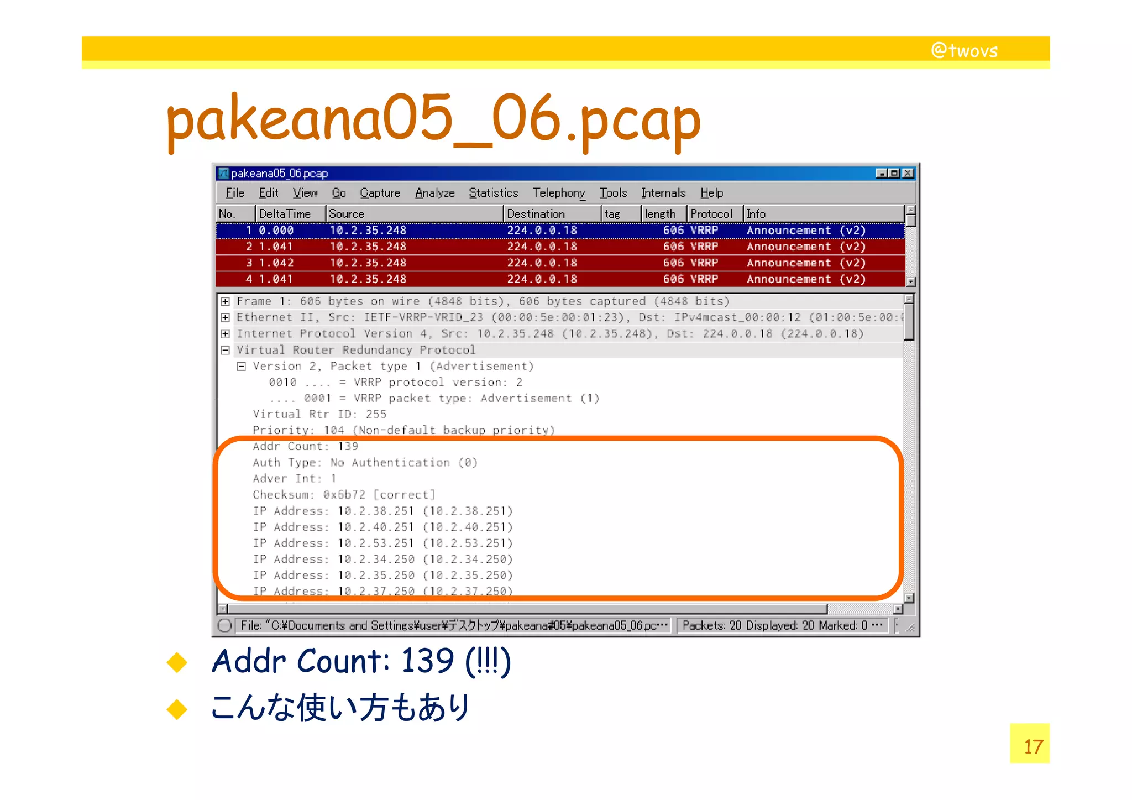Sort by the tag column header

click(621, 214)
